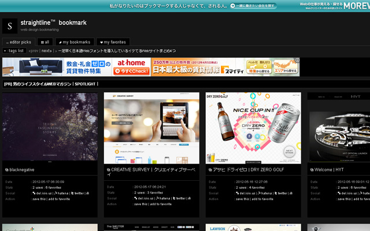Expand the tags list dropdown
Screen dimensions: 370x231
point(14,51)
